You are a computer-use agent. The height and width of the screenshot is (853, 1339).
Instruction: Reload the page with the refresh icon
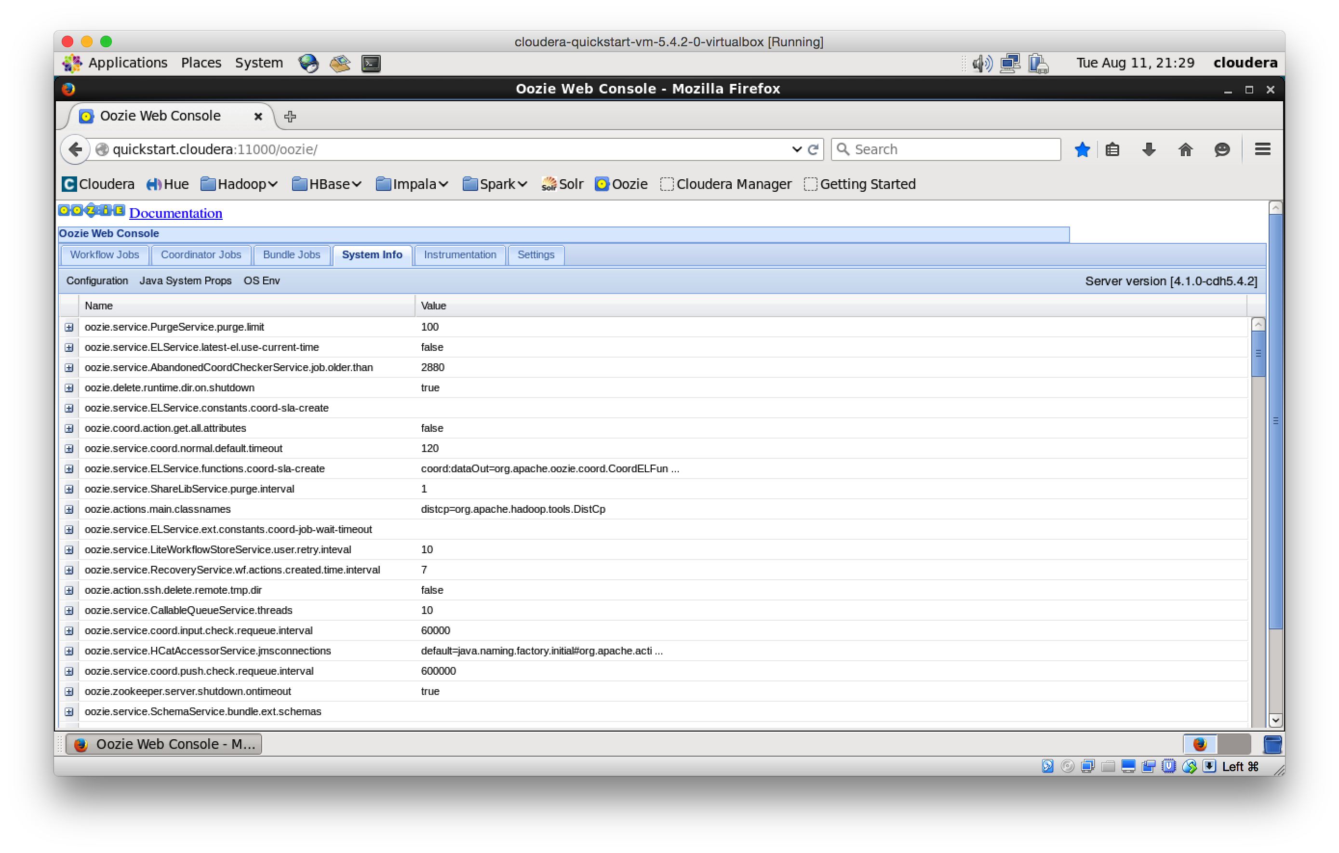click(x=813, y=149)
